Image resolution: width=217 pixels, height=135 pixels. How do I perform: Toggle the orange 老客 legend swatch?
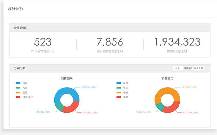coord(18,93)
